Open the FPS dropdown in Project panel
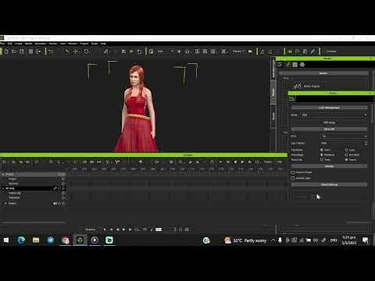Viewport: 375px width, 281px height. (x=344, y=136)
